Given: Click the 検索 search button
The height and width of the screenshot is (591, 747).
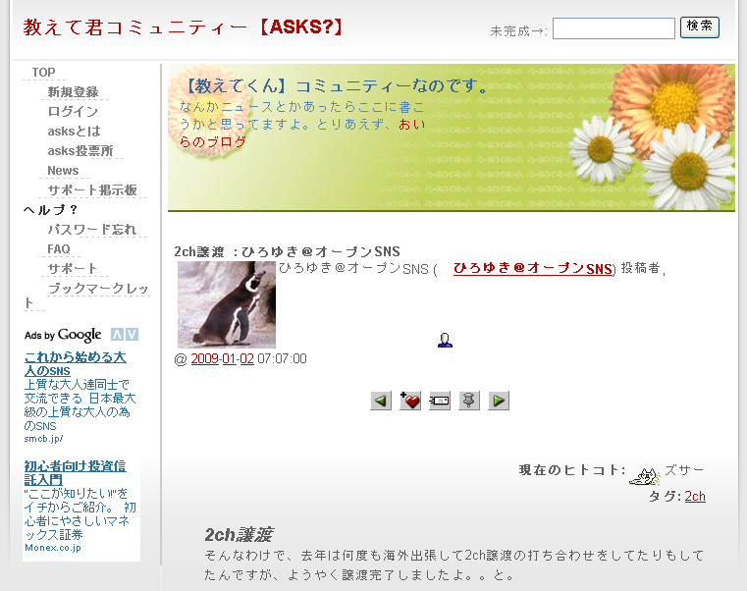Looking at the screenshot, I should click(699, 27).
